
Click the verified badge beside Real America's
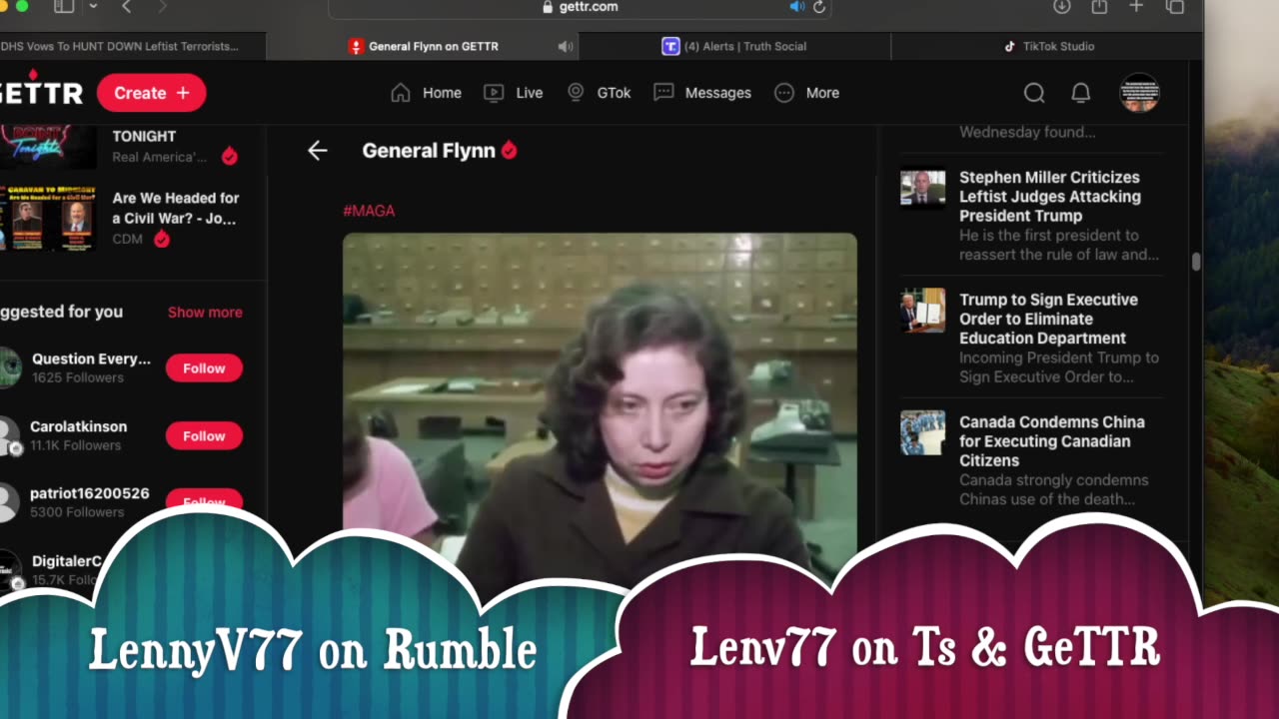(x=230, y=156)
